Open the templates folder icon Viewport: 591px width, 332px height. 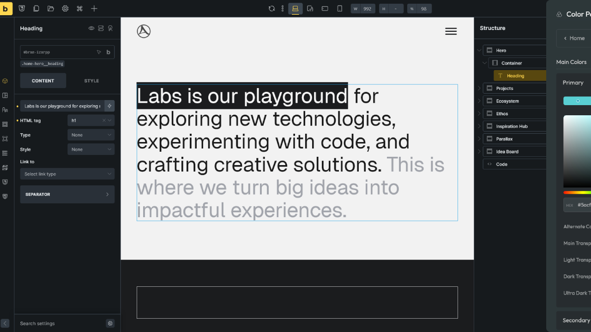51,8
